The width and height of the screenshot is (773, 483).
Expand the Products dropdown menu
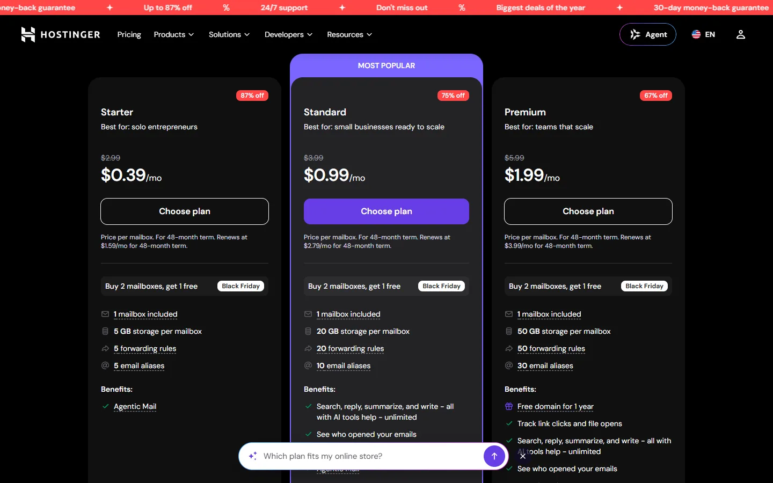[x=174, y=34]
